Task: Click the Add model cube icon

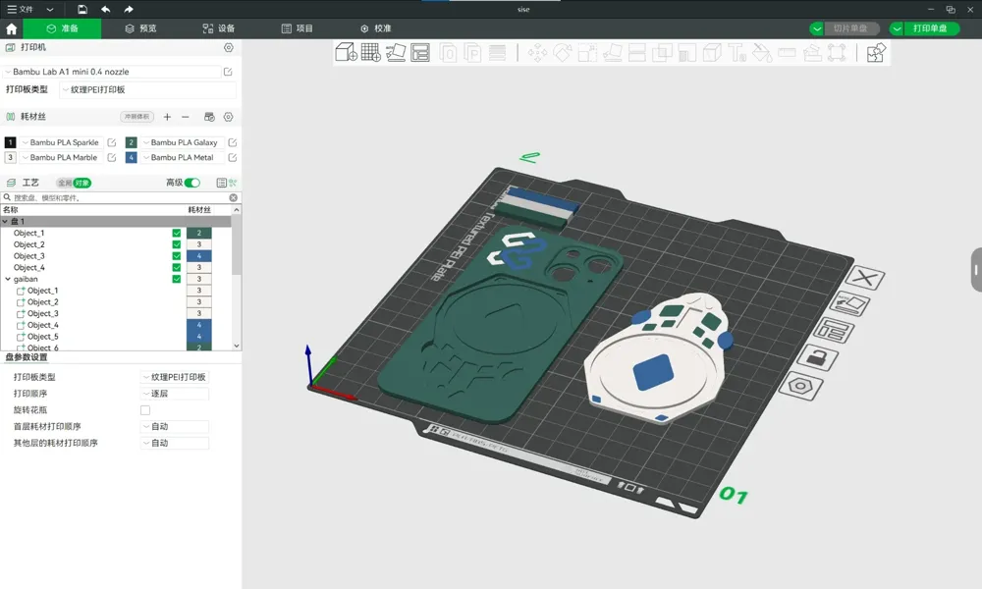Action: coord(347,52)
